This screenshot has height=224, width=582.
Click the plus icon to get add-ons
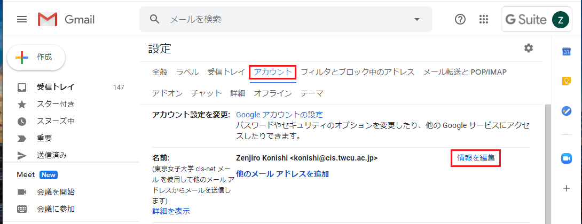(567, 188)
